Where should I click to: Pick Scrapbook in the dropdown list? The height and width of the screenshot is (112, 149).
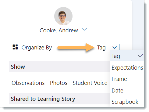click(125, 102)
